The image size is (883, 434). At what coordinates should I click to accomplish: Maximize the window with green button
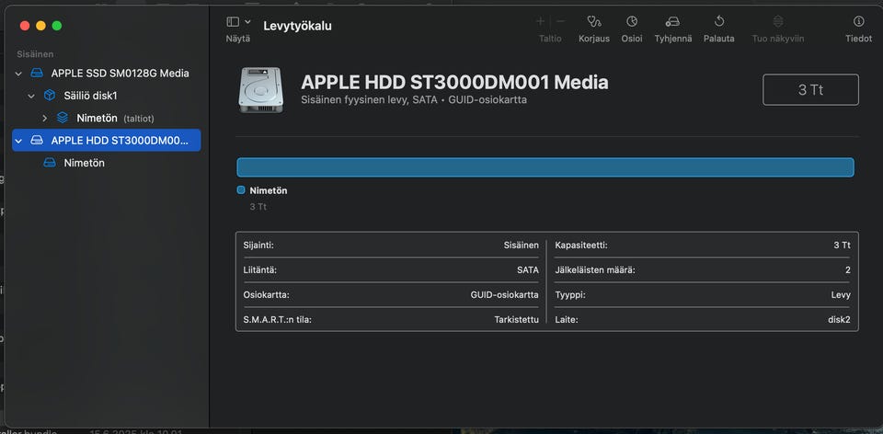point(56,26)
